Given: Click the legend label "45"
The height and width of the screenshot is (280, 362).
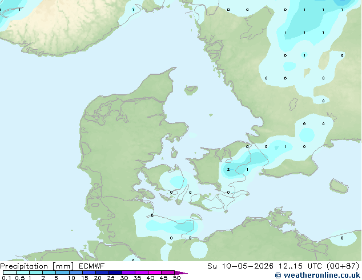Looking at the screenshot, I should 163,278.
